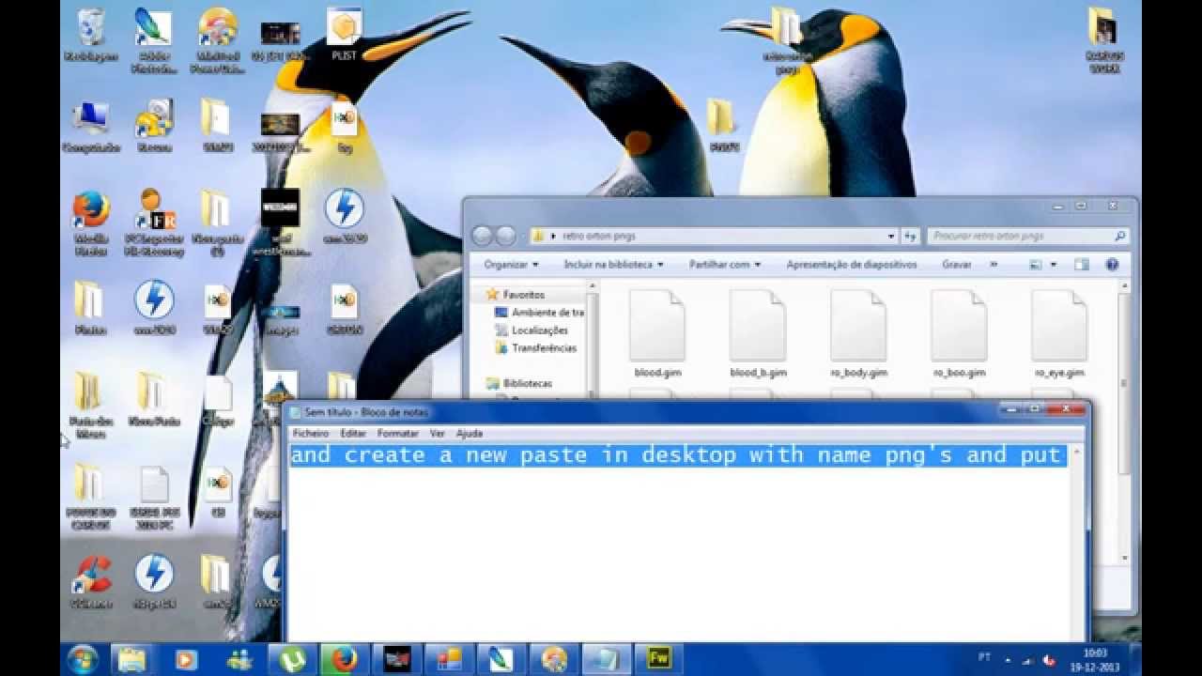The height and width of the screenshot is (676, 1202).
Task: Expand the Incluir na biblioteca dropdown
Action: (613, 265)
